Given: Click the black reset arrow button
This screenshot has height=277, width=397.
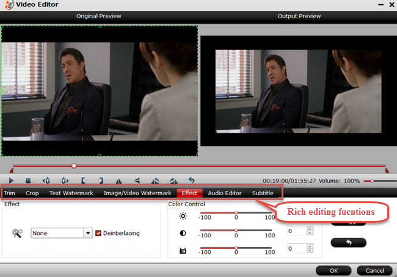Looking at the screenshot, I should point(348,243).
